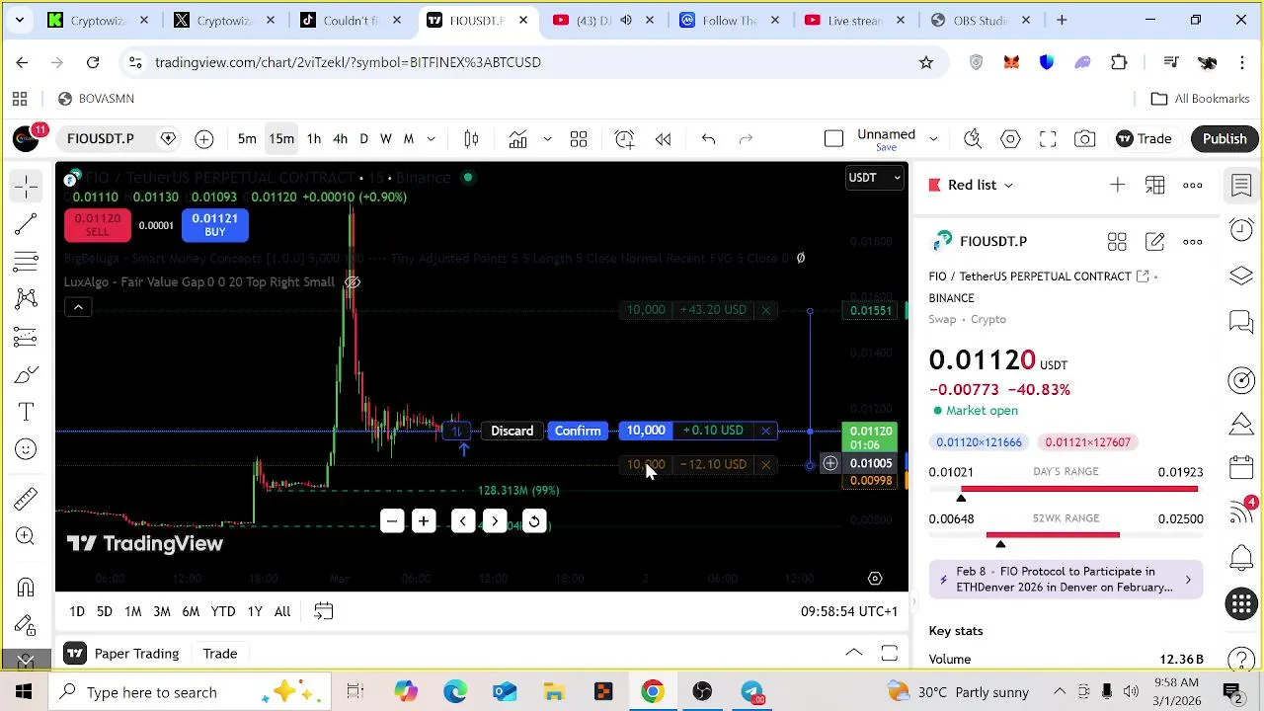Viewport: 1264px width, 711px height.
Task: Open the alerts clock panel in sidebar
Action: (1241, 230)
